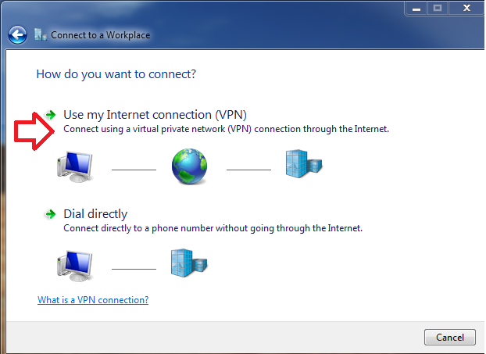Click the computer icon in the VPN diagram
Viewport: 486px width, 354px height.
(x=75, y=167)
